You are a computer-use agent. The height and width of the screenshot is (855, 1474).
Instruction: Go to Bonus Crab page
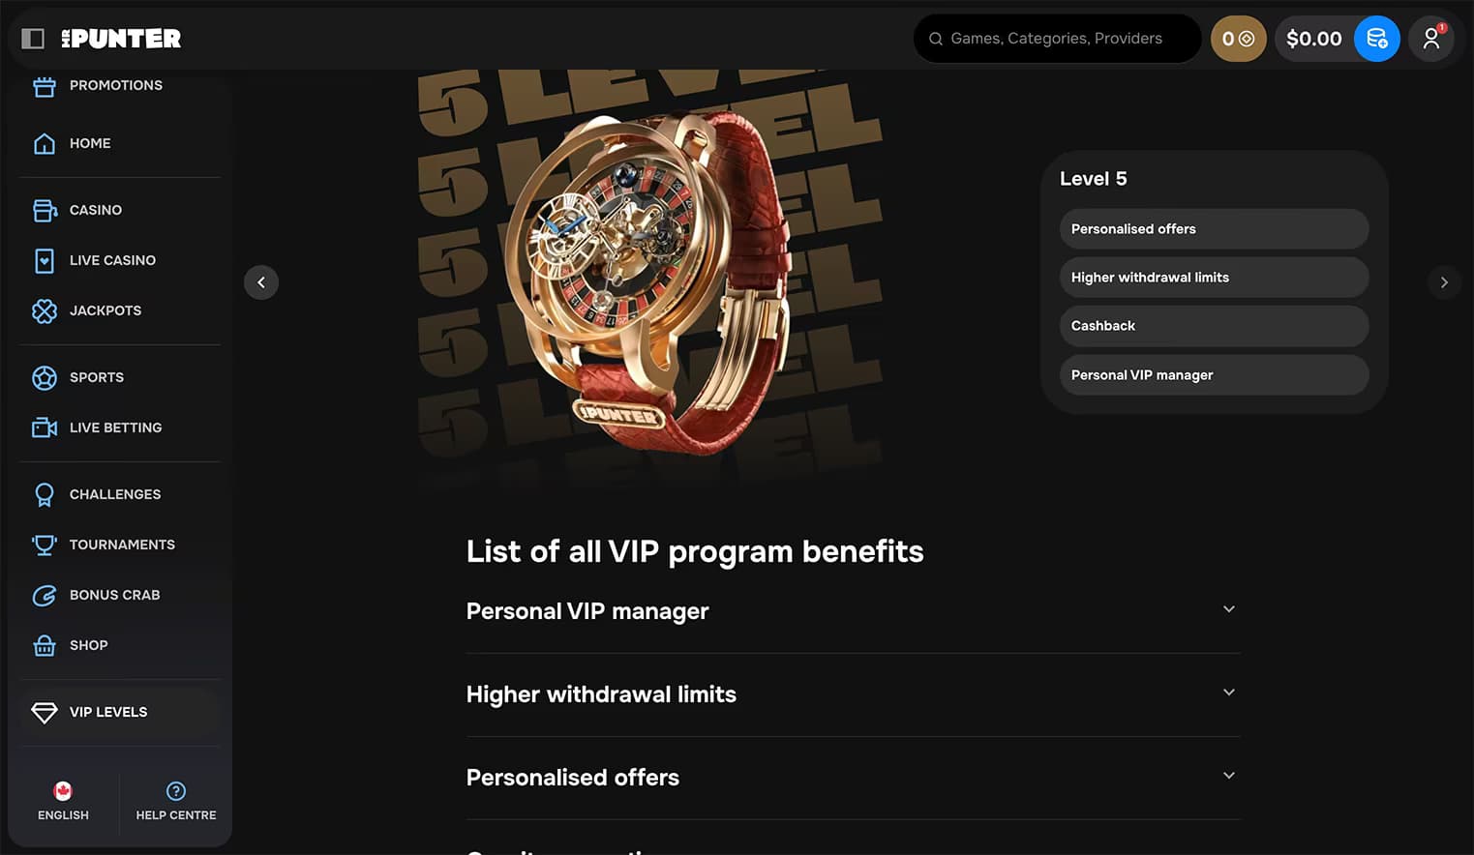pos(114,595)
